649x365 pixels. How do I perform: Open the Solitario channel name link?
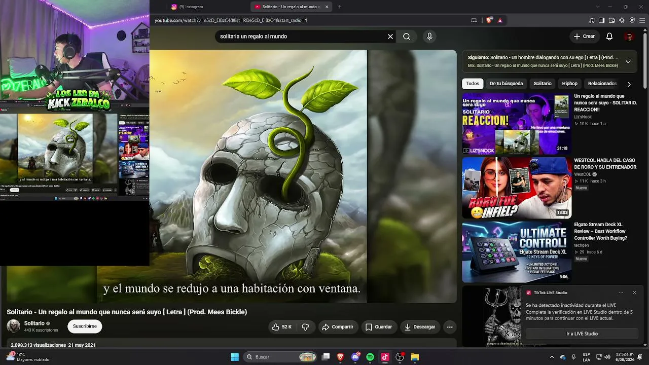34,323
